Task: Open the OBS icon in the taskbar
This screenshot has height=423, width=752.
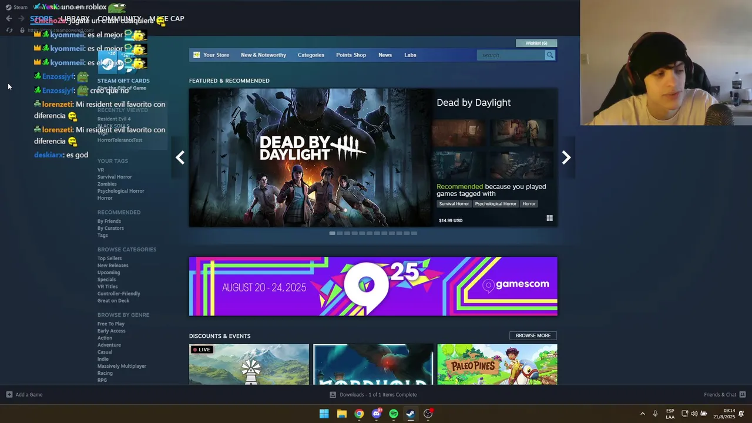Action: tap(428, 414)
